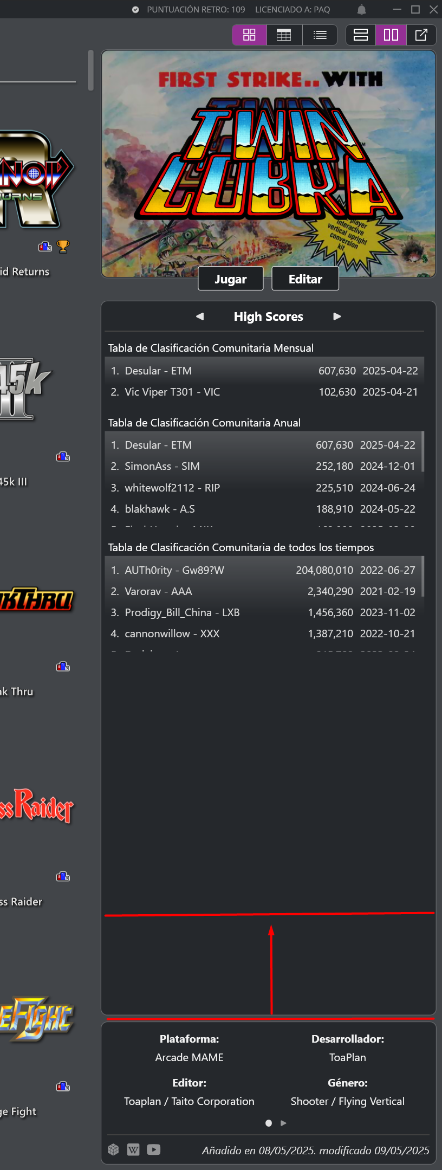Viewport: 442px width, 1170px height.
Task: Select side-by-side panel layout
Action: pyautogui.click(x=391, y=35)
